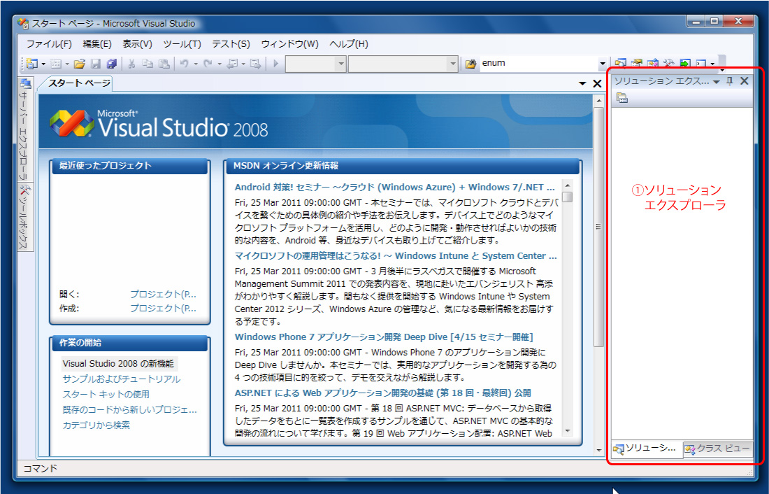769x494 pixels.
Task: Open the Toolbox side tab
Action: (23, 218)
